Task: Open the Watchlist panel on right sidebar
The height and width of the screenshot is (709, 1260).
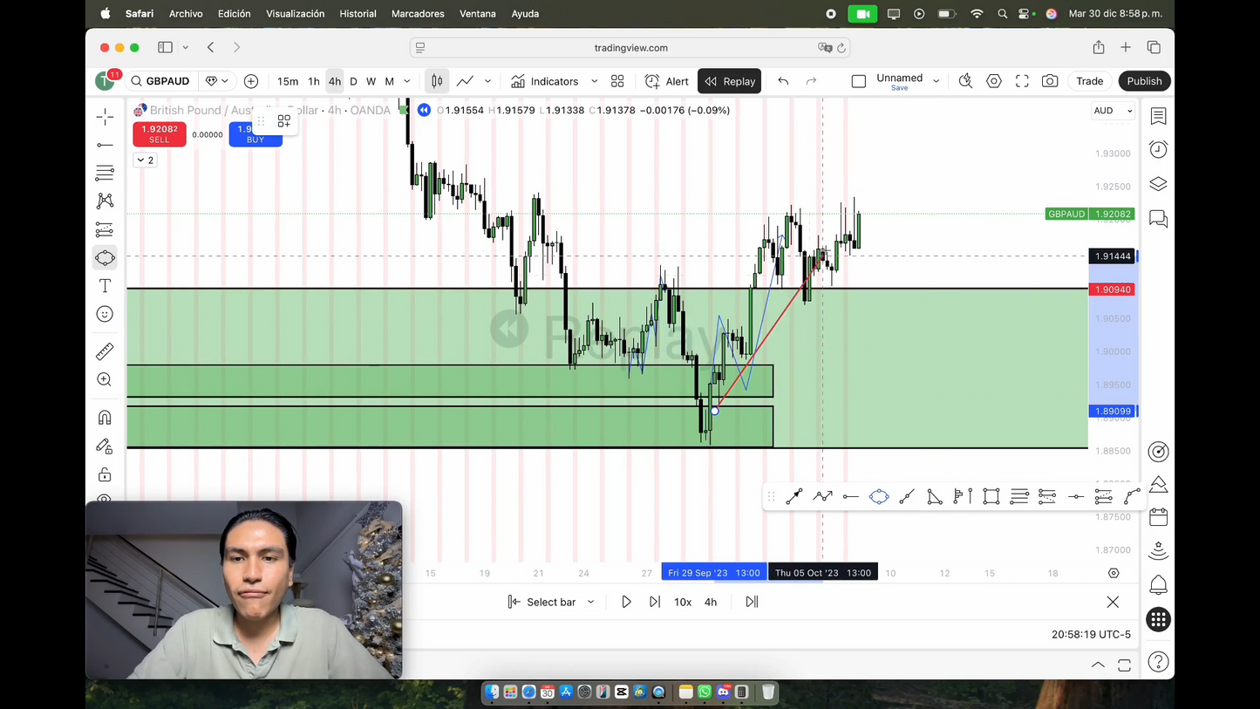Action: (x=1158, y=115)
